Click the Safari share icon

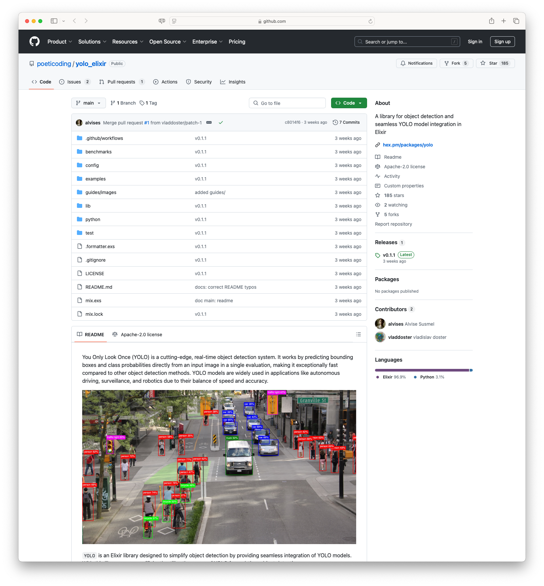pyautogui.click(x=492, y=21)
